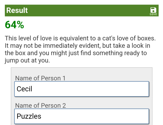Click the line "jump out at you."

click(x=27, y=60)
